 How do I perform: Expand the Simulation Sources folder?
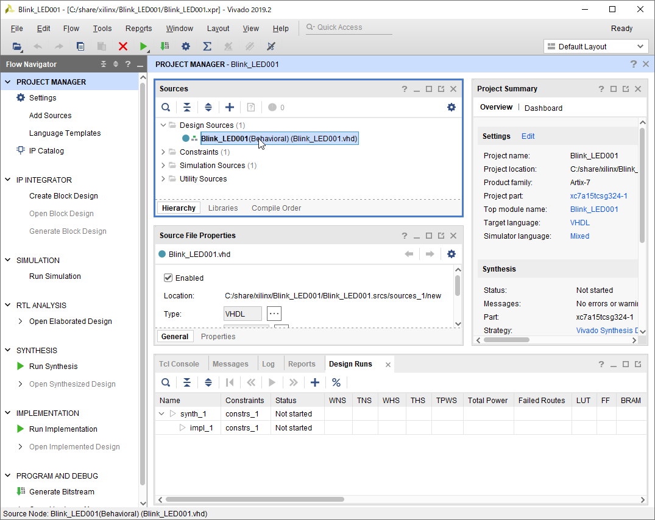pos(163,166)
